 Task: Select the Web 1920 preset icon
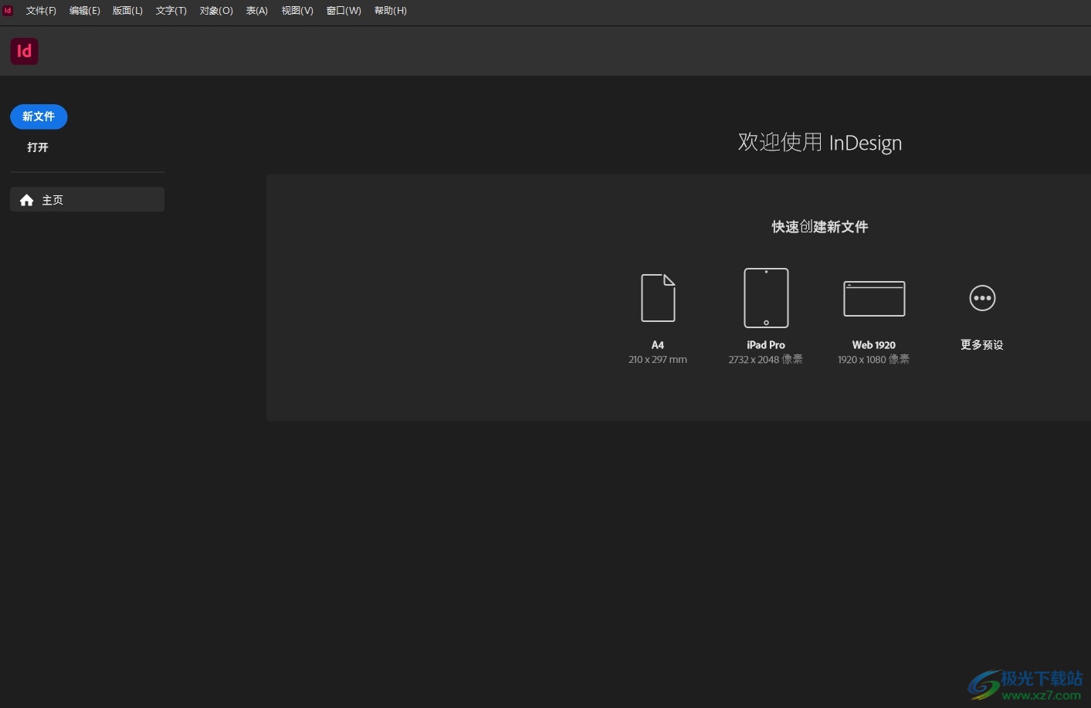tap(874, 299)
